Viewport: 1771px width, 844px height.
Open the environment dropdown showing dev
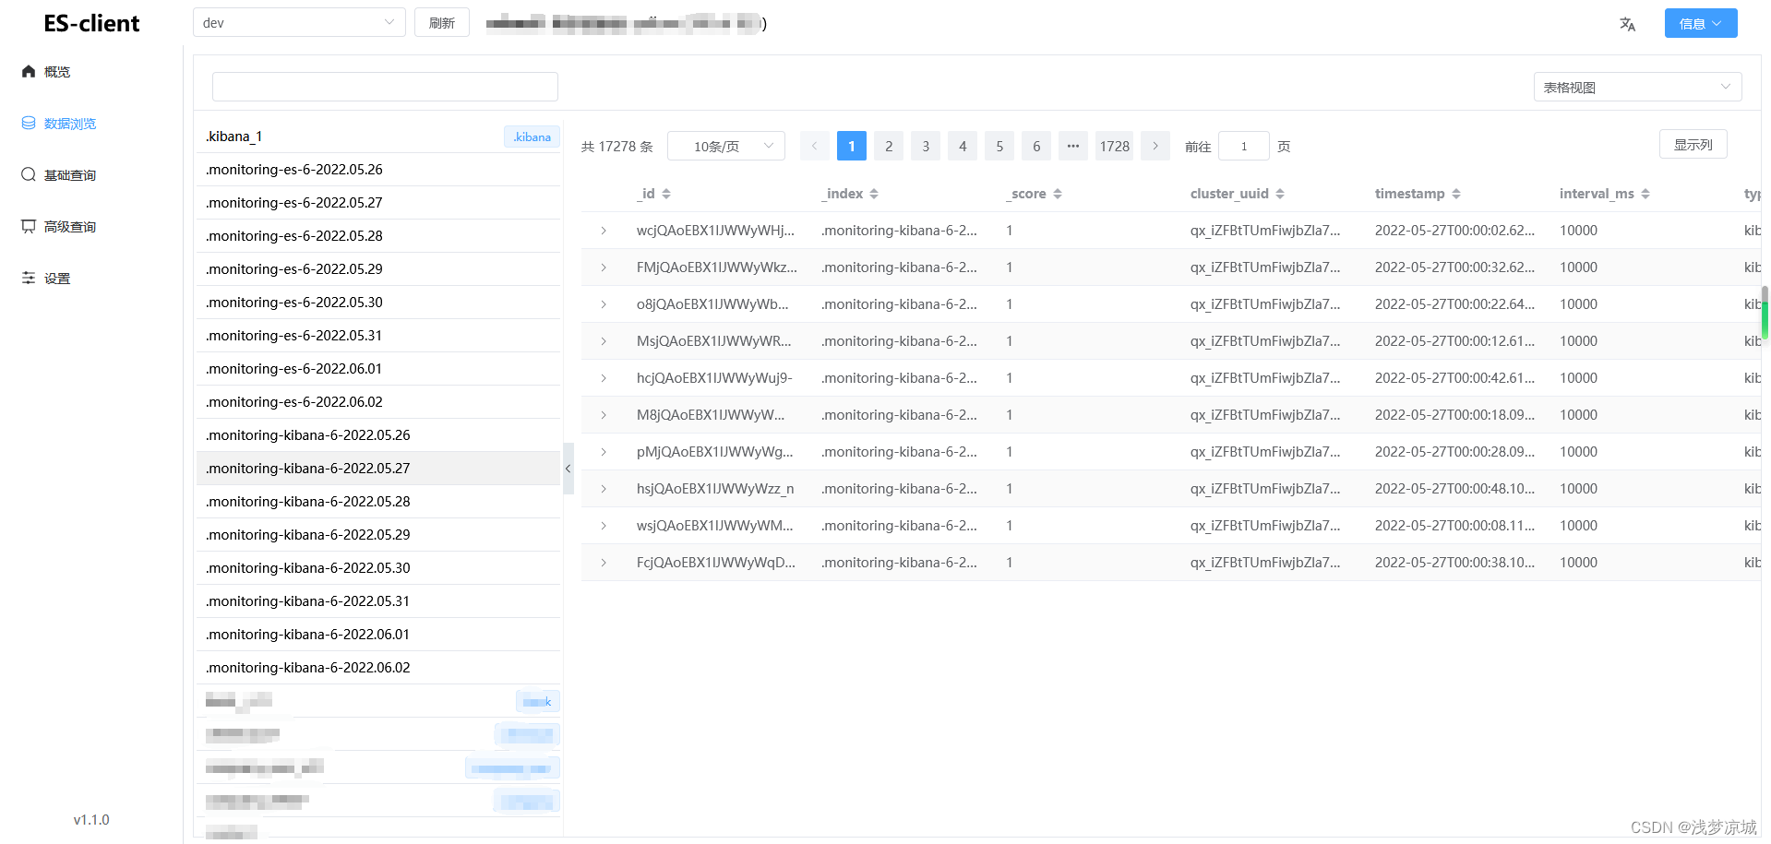[x=298, y=22]
